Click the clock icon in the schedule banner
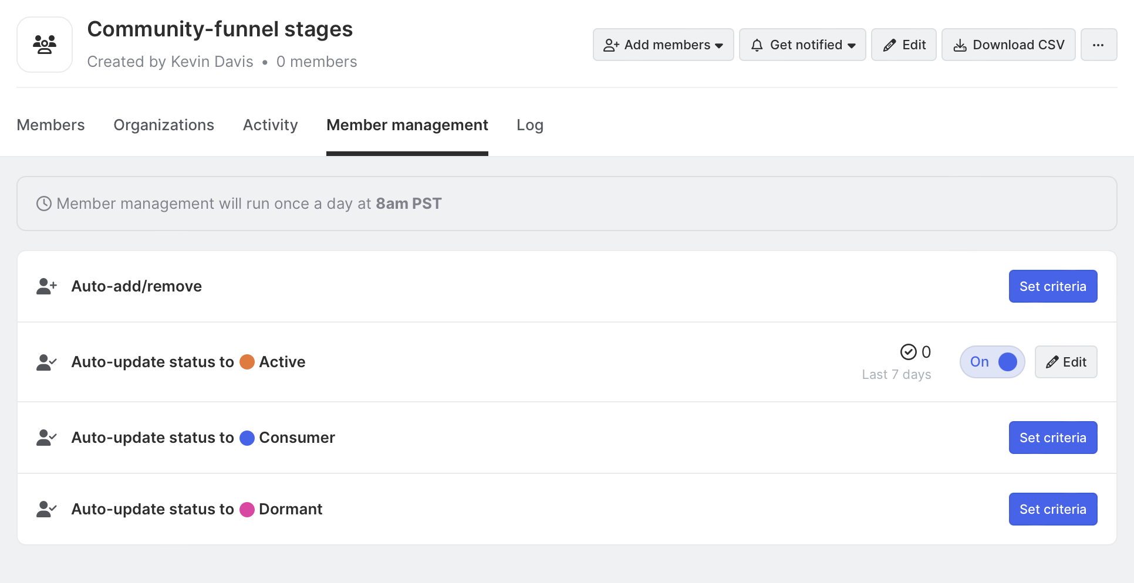Screen dimensions: 1134x583 (44, 204)
